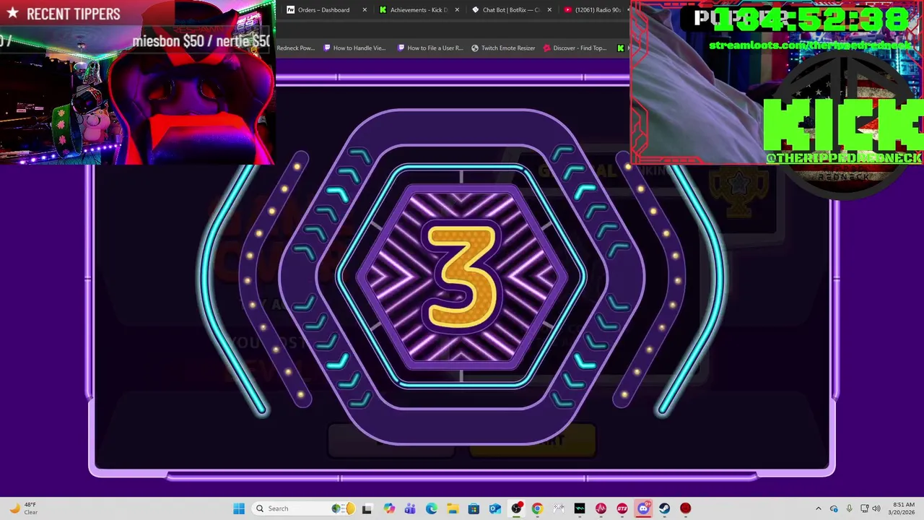Viewport: 924px width, 520px height.
Task: Open the red pulse-line taskbar app
Action: coord(601,508)
